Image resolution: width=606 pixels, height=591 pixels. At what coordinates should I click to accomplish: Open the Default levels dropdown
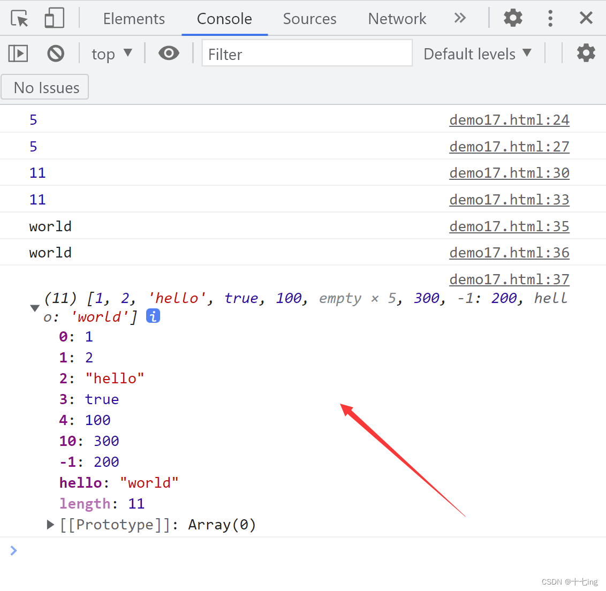point(478,54)
